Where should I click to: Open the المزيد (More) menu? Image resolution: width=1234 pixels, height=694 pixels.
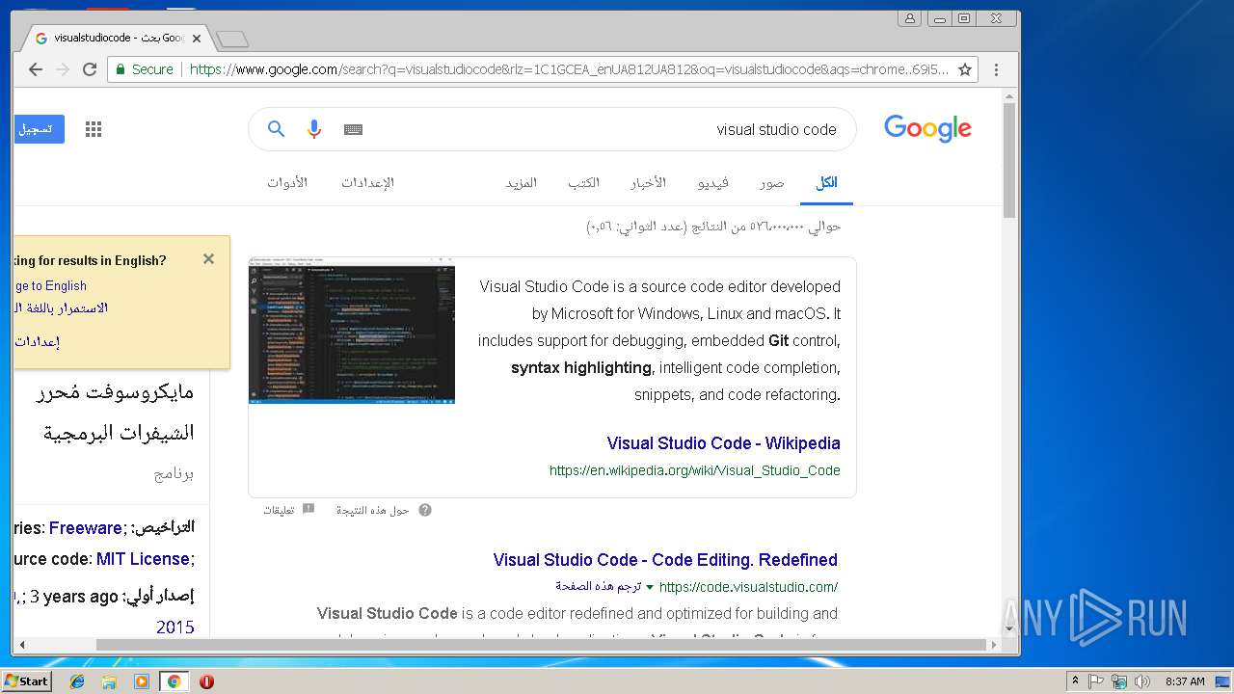(x=522, y=182)
